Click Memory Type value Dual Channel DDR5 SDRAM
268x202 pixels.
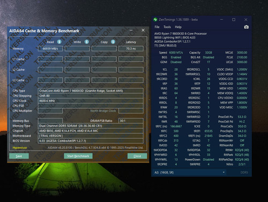[91, 126]
